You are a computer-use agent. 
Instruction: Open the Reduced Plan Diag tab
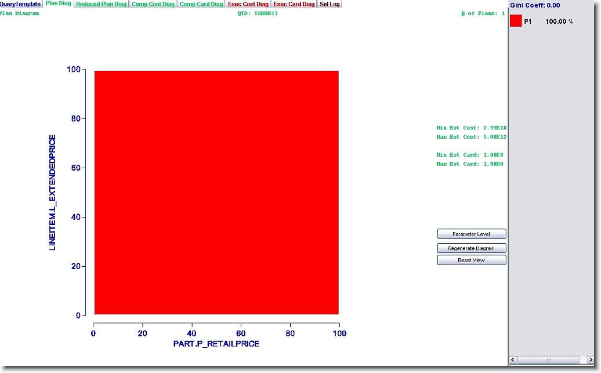pos(102,4)
